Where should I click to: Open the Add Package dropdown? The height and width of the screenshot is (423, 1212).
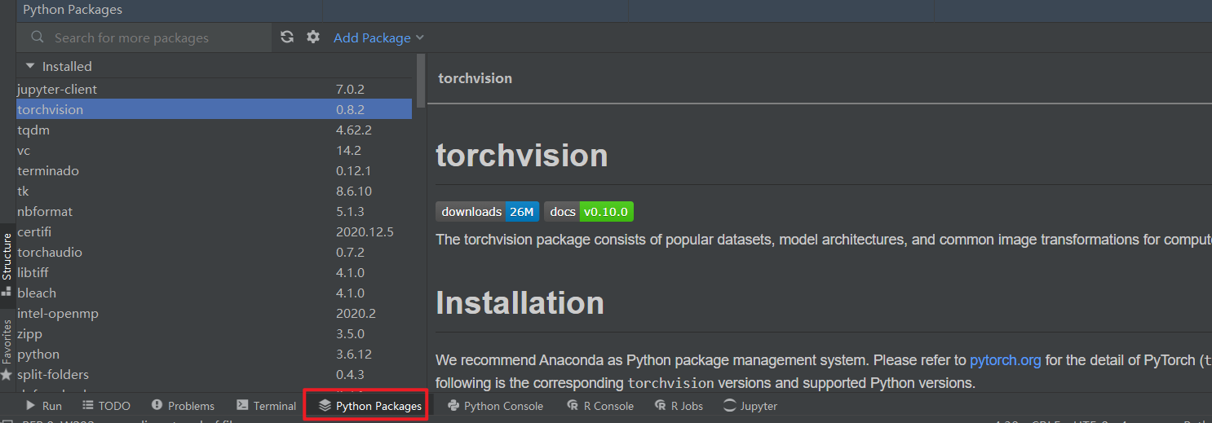tap(379, 37)
